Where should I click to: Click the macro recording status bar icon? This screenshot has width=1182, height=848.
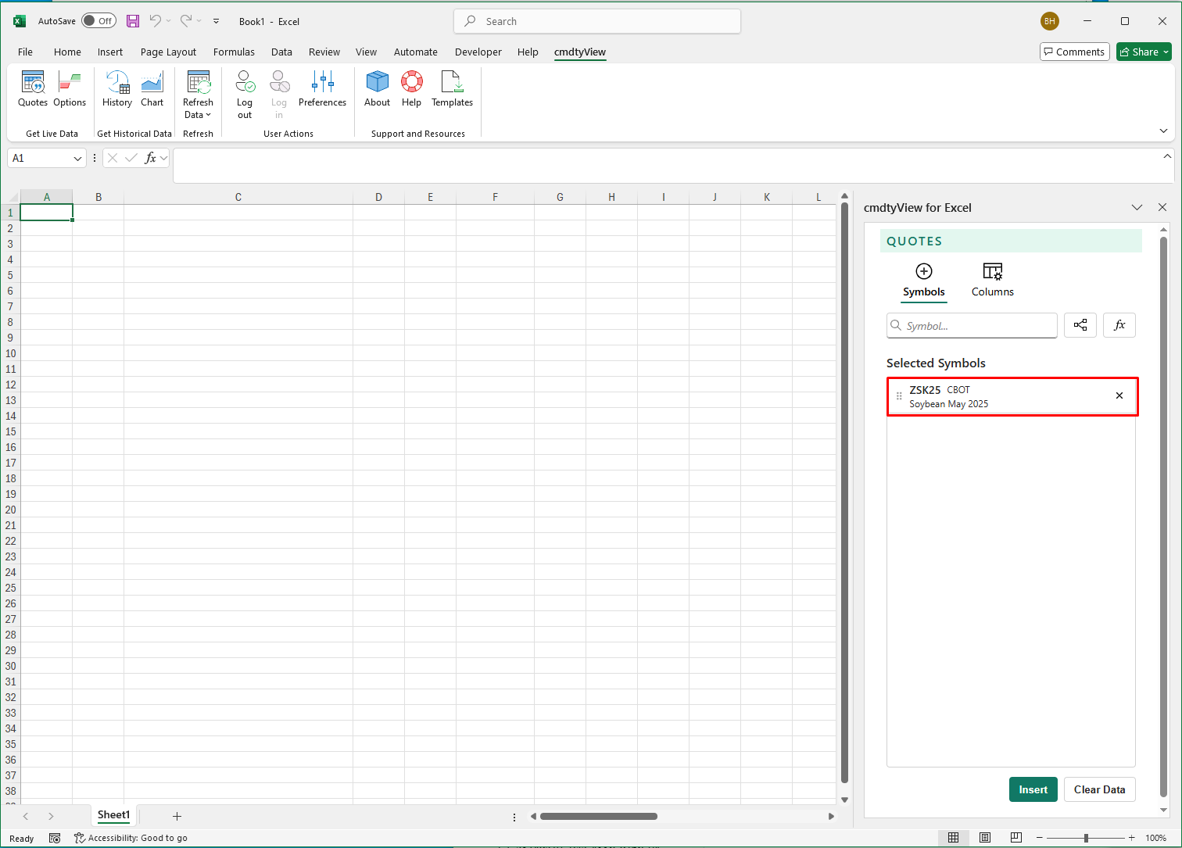pyautogui.click(x=55, y=838)
